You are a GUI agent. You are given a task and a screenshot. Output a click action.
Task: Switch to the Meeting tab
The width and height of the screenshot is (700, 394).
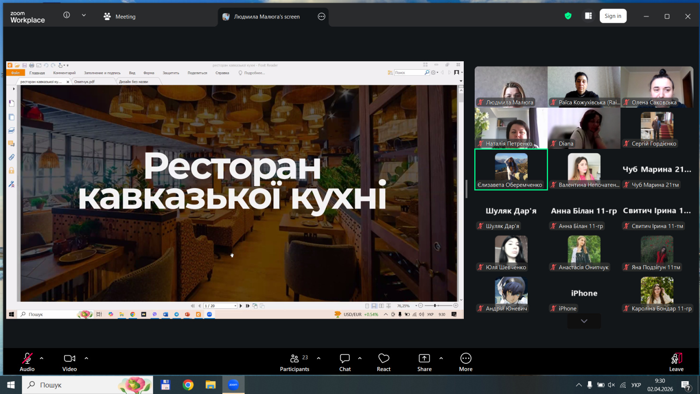coord(119,17)
